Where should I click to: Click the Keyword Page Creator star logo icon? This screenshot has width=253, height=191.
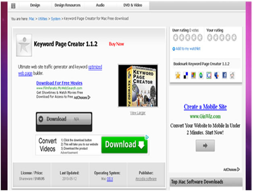24,45
